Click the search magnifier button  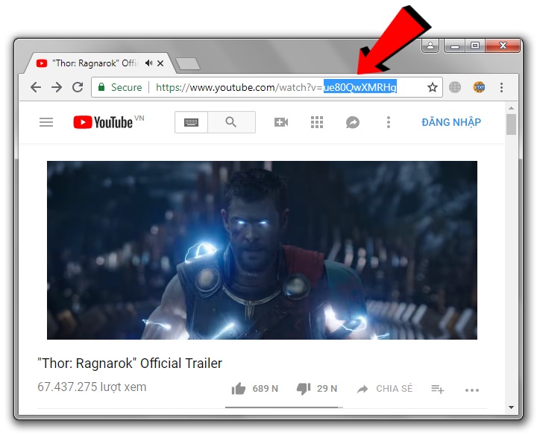tap(231, 122)
